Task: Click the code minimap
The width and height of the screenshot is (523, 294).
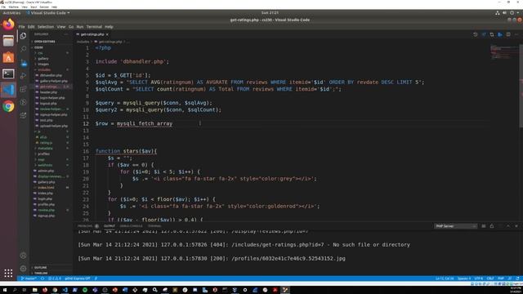Action: click(503, 52)
